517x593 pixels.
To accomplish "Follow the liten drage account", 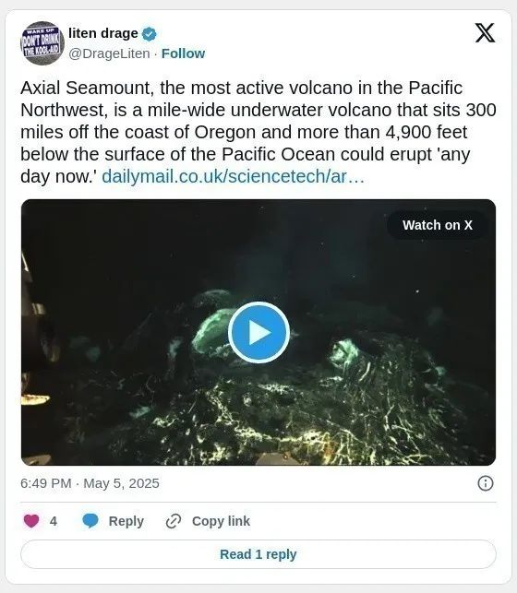I will coord(183,53).
